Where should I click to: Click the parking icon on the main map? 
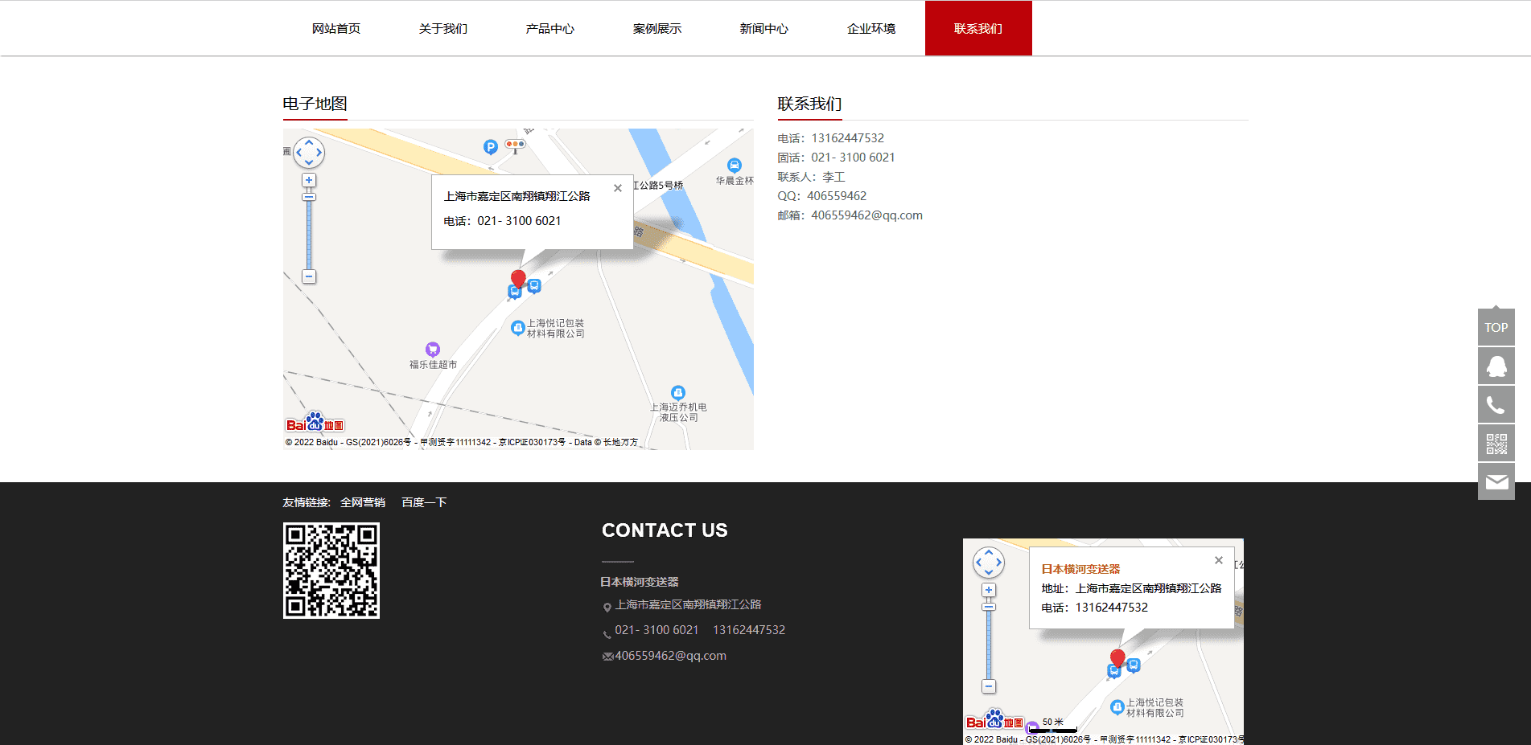tap(490, 147)
